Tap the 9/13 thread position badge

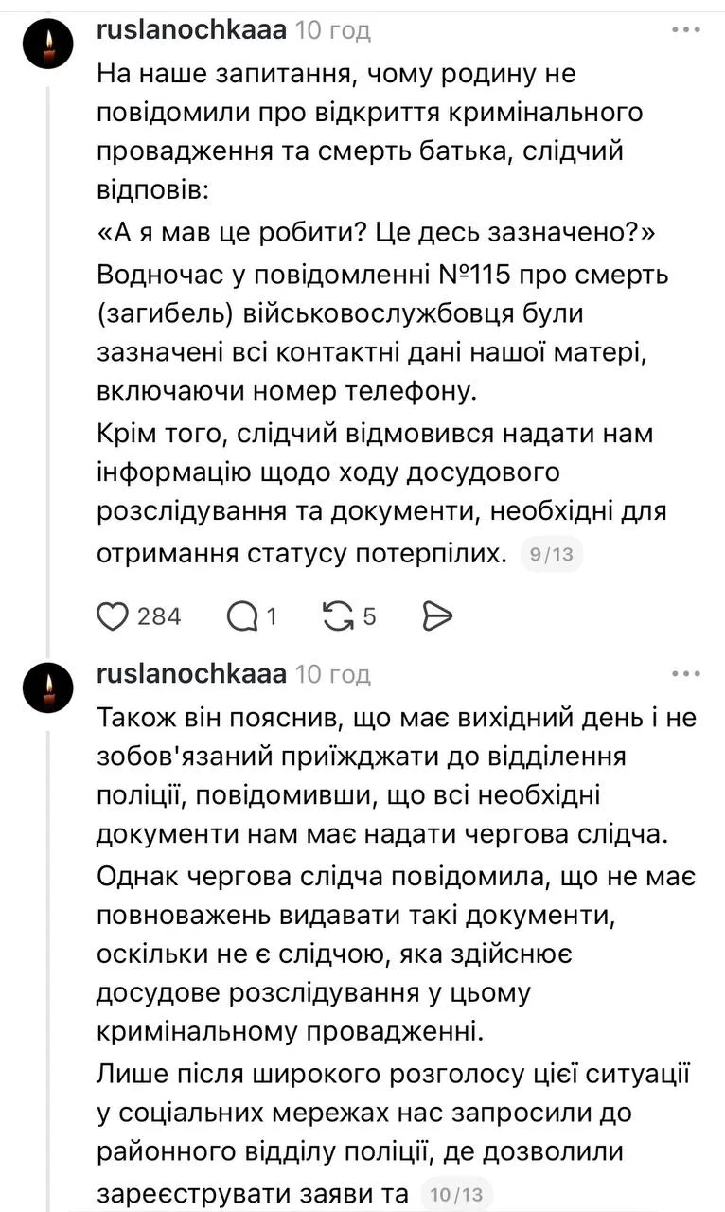(552, 555)
